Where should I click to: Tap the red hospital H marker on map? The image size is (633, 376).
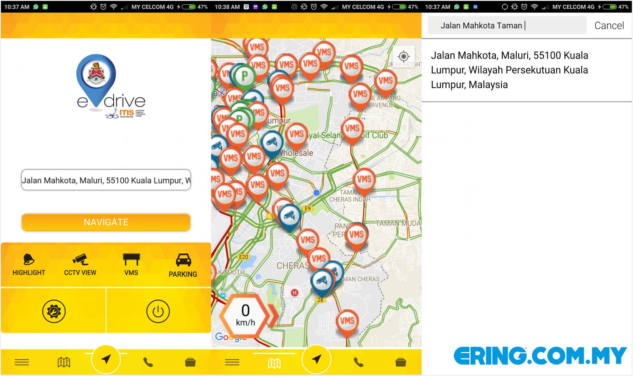click(295, 293)
